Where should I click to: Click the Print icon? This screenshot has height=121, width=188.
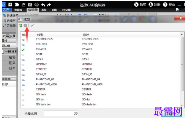(37, 5)
